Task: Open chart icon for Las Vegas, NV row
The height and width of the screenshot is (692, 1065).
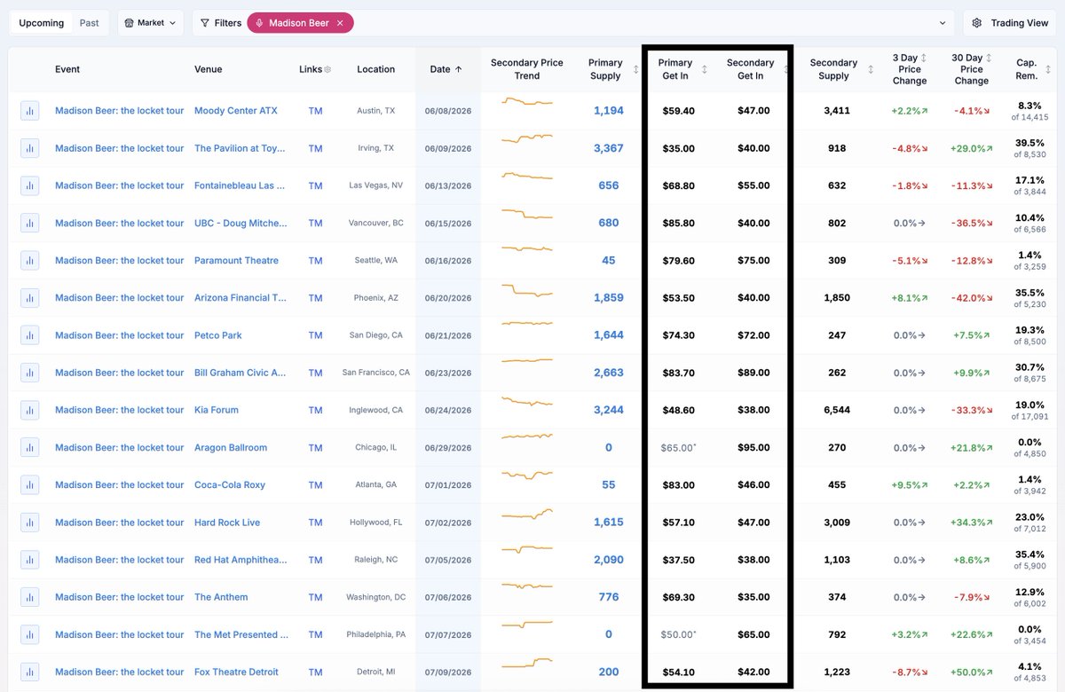Action: [30, 185]
